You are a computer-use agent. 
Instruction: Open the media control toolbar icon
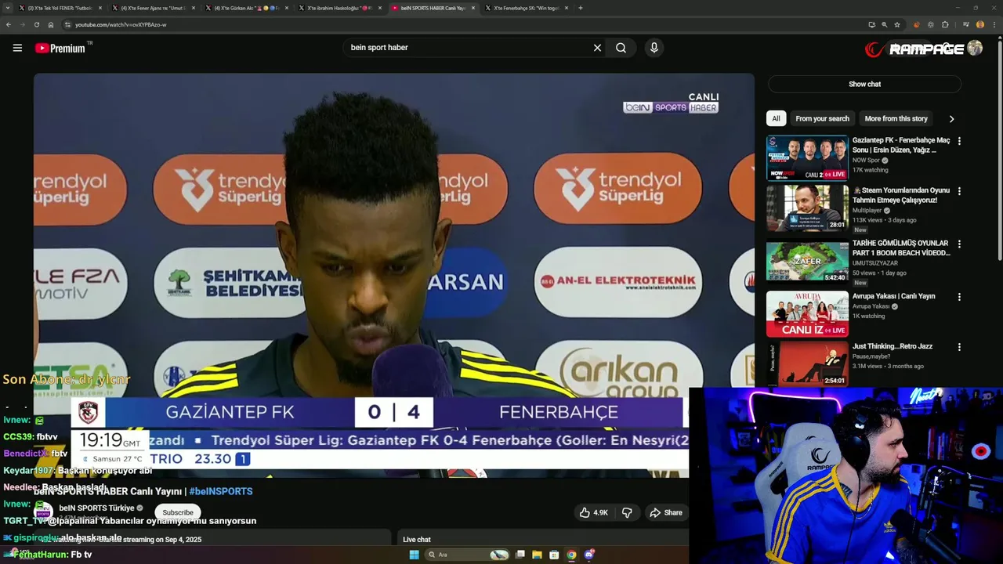point(965,24)
